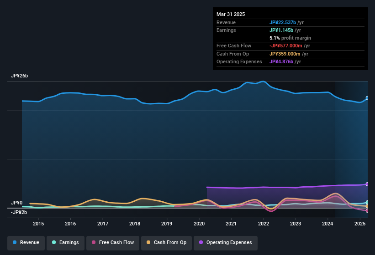
Task: Click the 2023 x-axis label
Action: point(296,224)
